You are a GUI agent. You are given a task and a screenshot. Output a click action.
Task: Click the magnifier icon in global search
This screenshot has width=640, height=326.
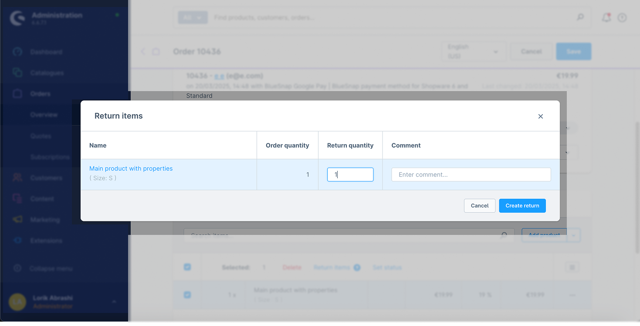pos(580,17)
